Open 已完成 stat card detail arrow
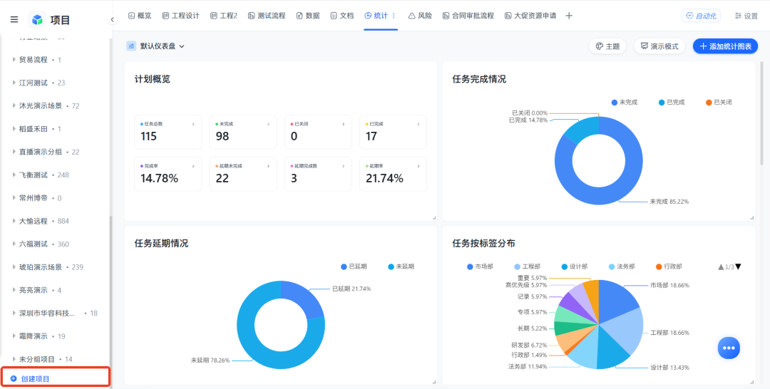The width and height of the screenshot is (770, 389). 419,125
